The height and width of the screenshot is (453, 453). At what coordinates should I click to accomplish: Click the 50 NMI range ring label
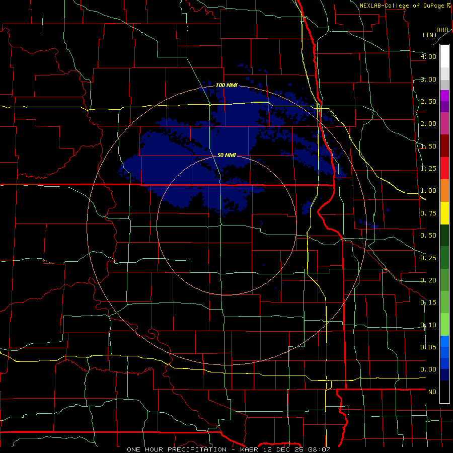(226, 155)
